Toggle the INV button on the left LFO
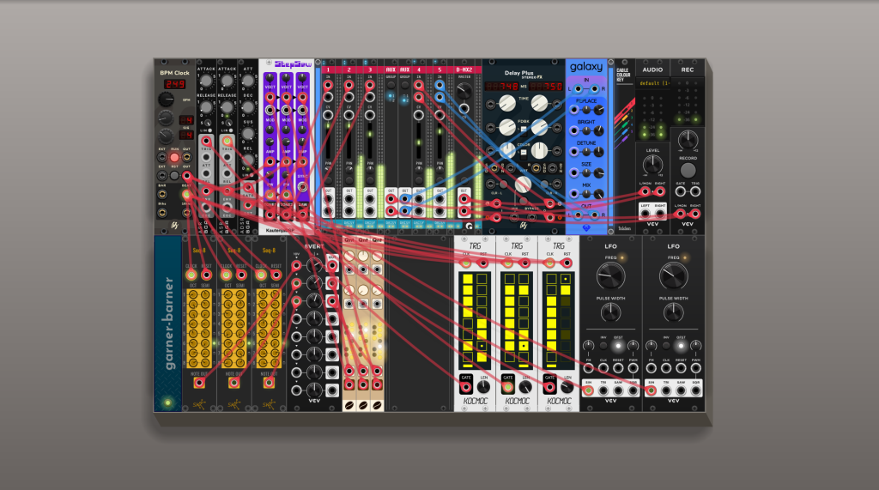This screenshot has width=879, height=490. click(x=603, y=346)
